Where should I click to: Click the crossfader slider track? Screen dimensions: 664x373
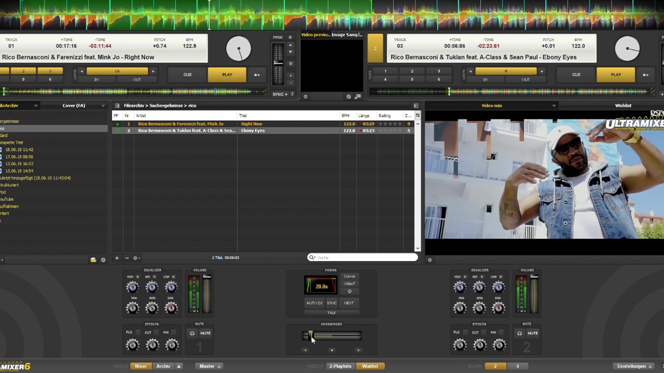(x=337, y=336)
